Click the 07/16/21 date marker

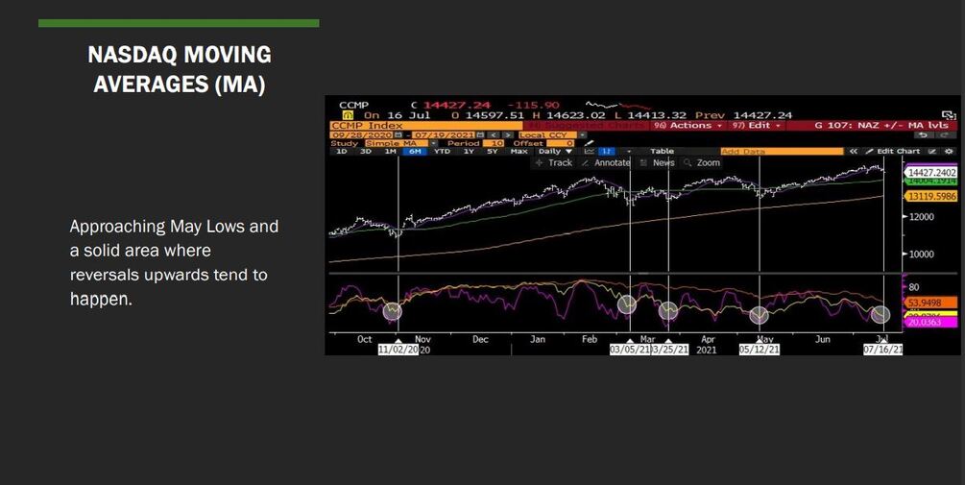click(882, 350)
